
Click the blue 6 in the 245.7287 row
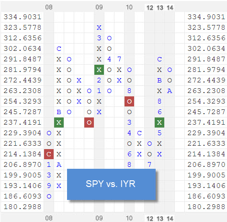click(159, 112)
